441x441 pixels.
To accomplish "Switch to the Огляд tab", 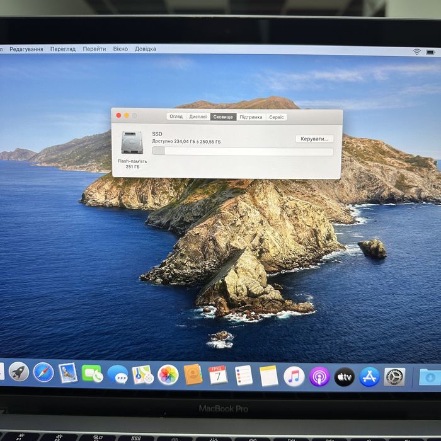I will (176, 117).
